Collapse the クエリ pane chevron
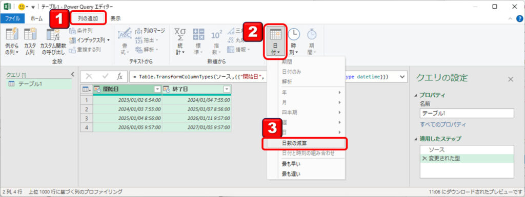 coord(72,75)
